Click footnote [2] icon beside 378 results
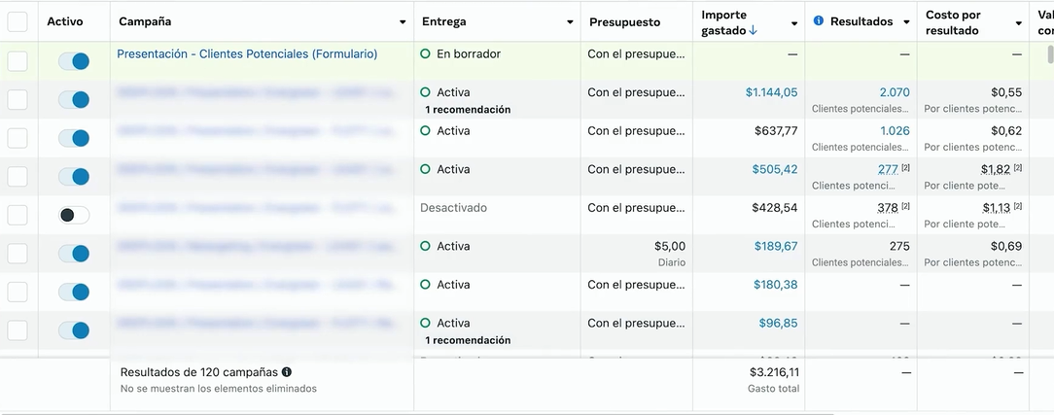This screenshot has height=415, width=1054. click(x=905, y=207)
